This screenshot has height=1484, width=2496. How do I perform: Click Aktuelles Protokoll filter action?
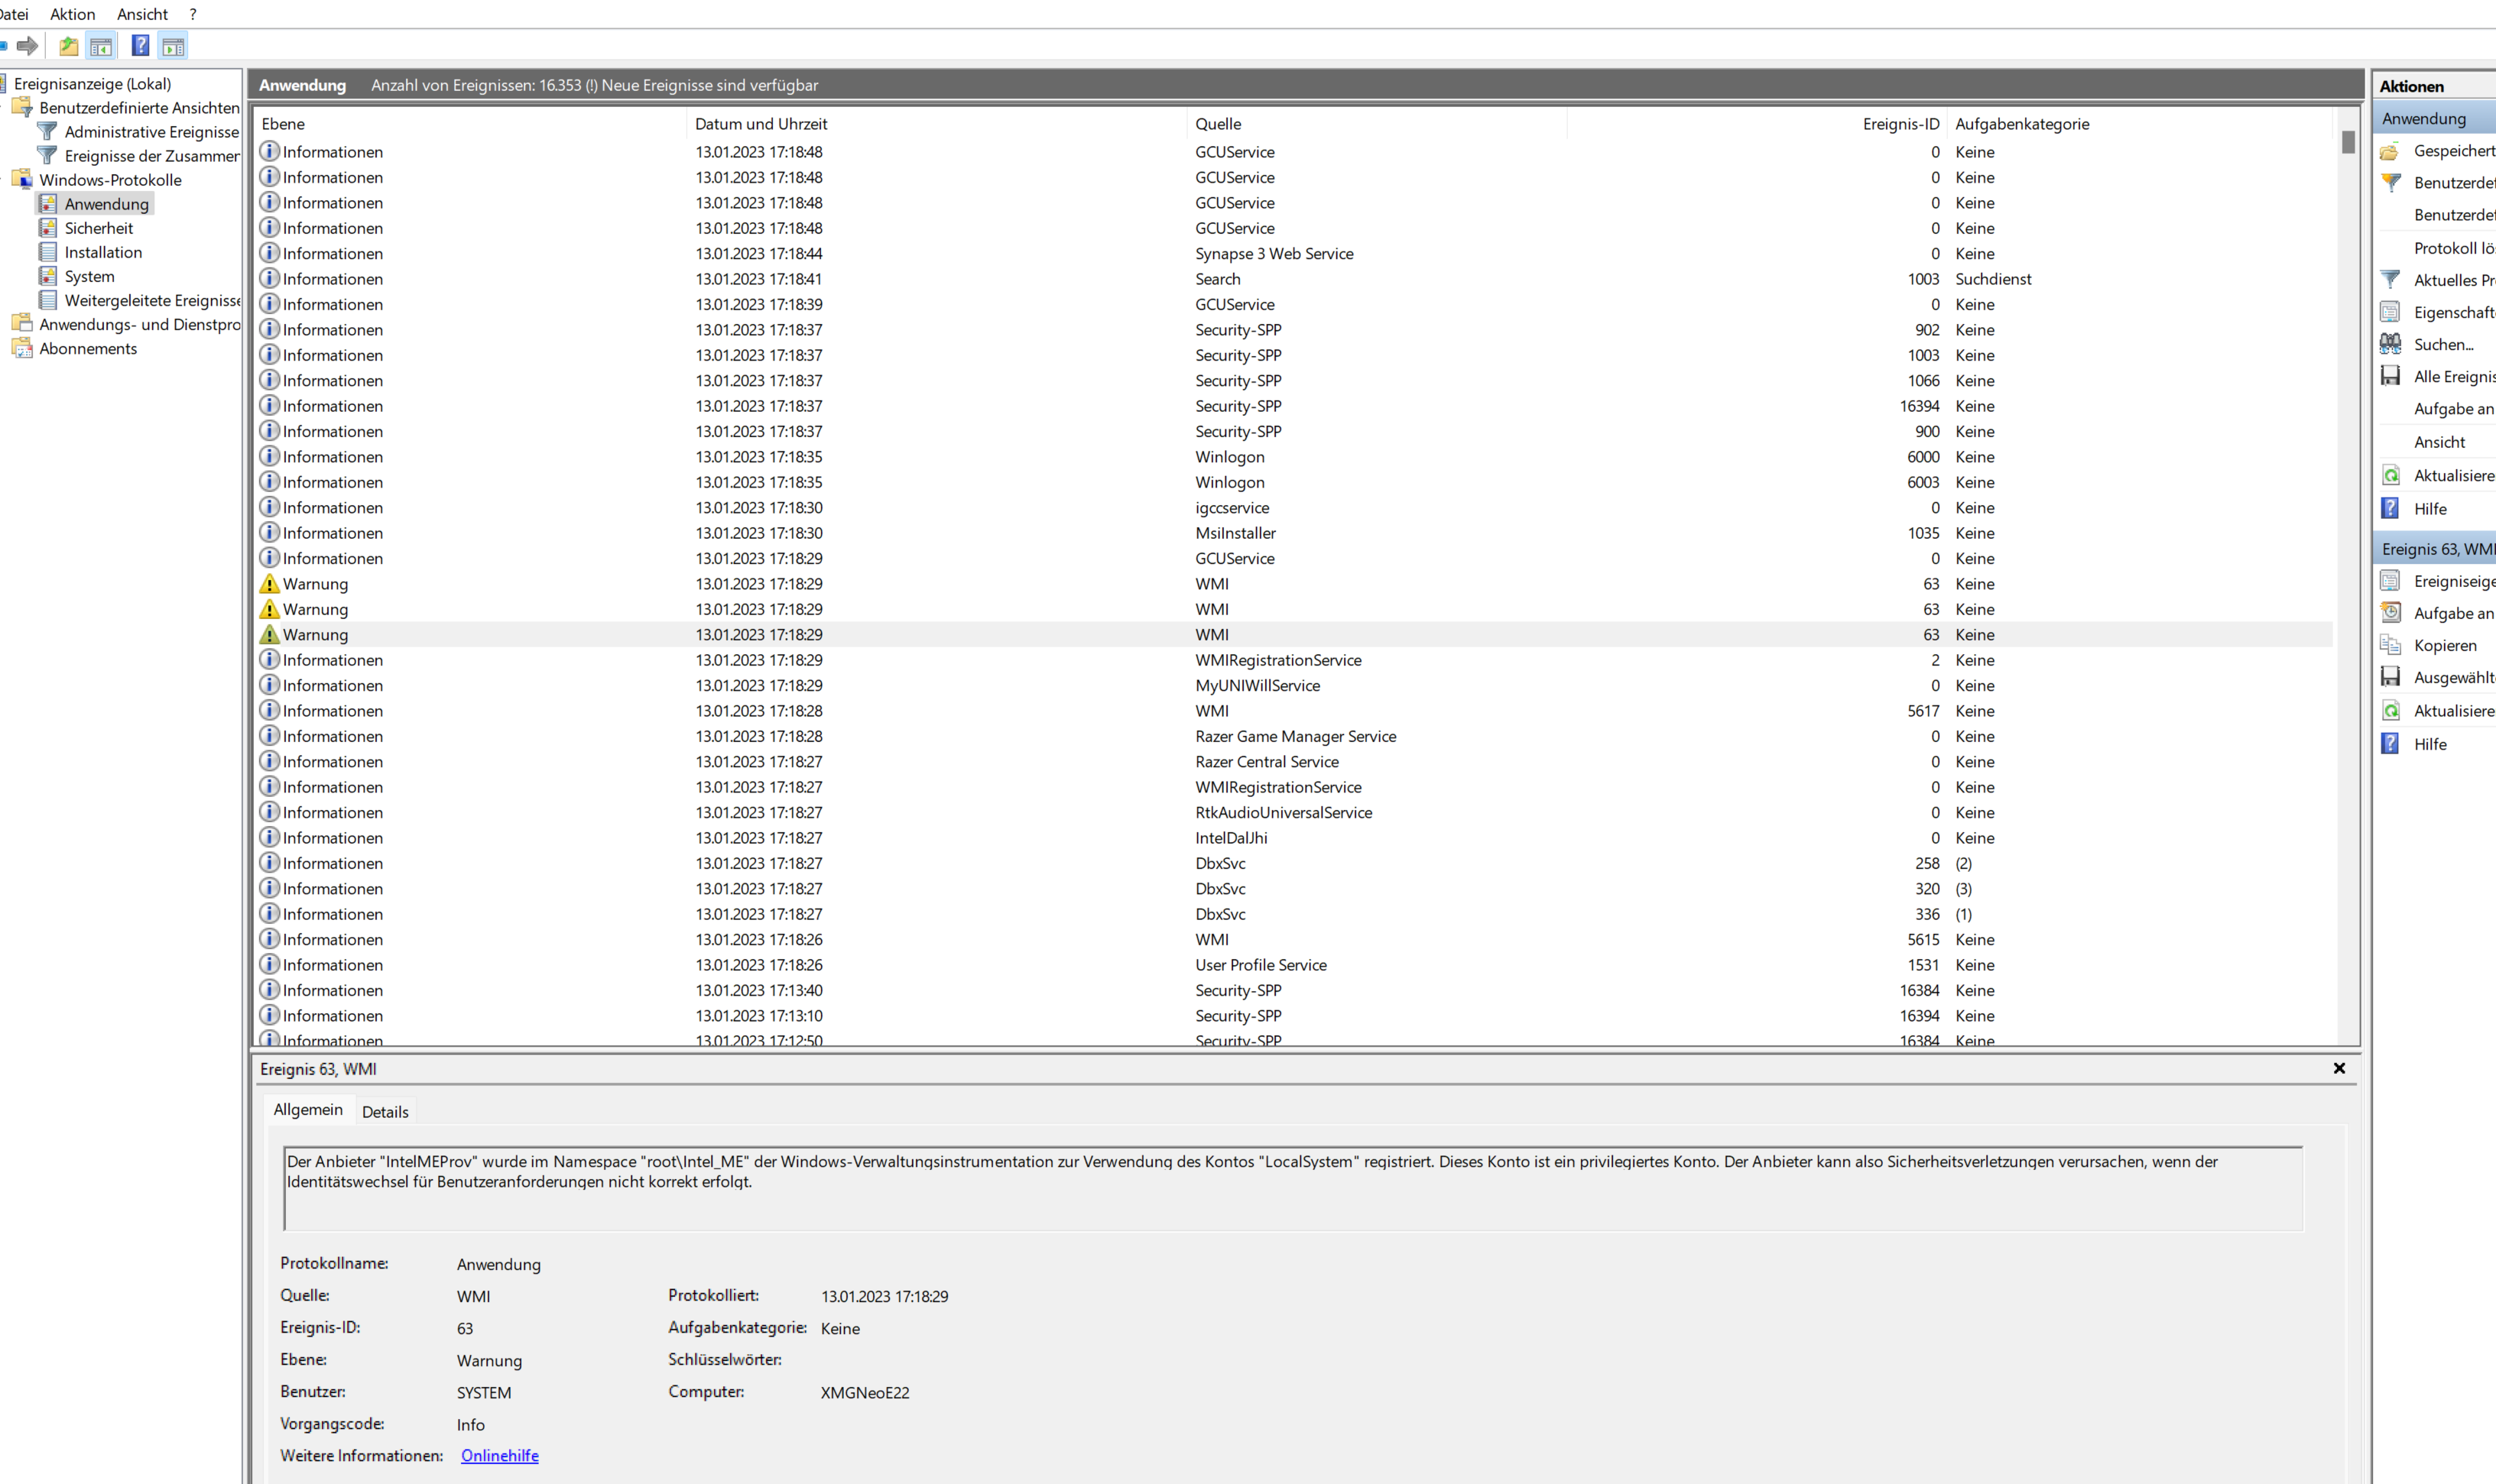pos(2452,280)
